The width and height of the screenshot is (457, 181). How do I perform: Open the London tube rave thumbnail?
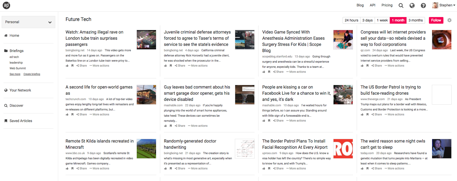click(x=147, y=40)
